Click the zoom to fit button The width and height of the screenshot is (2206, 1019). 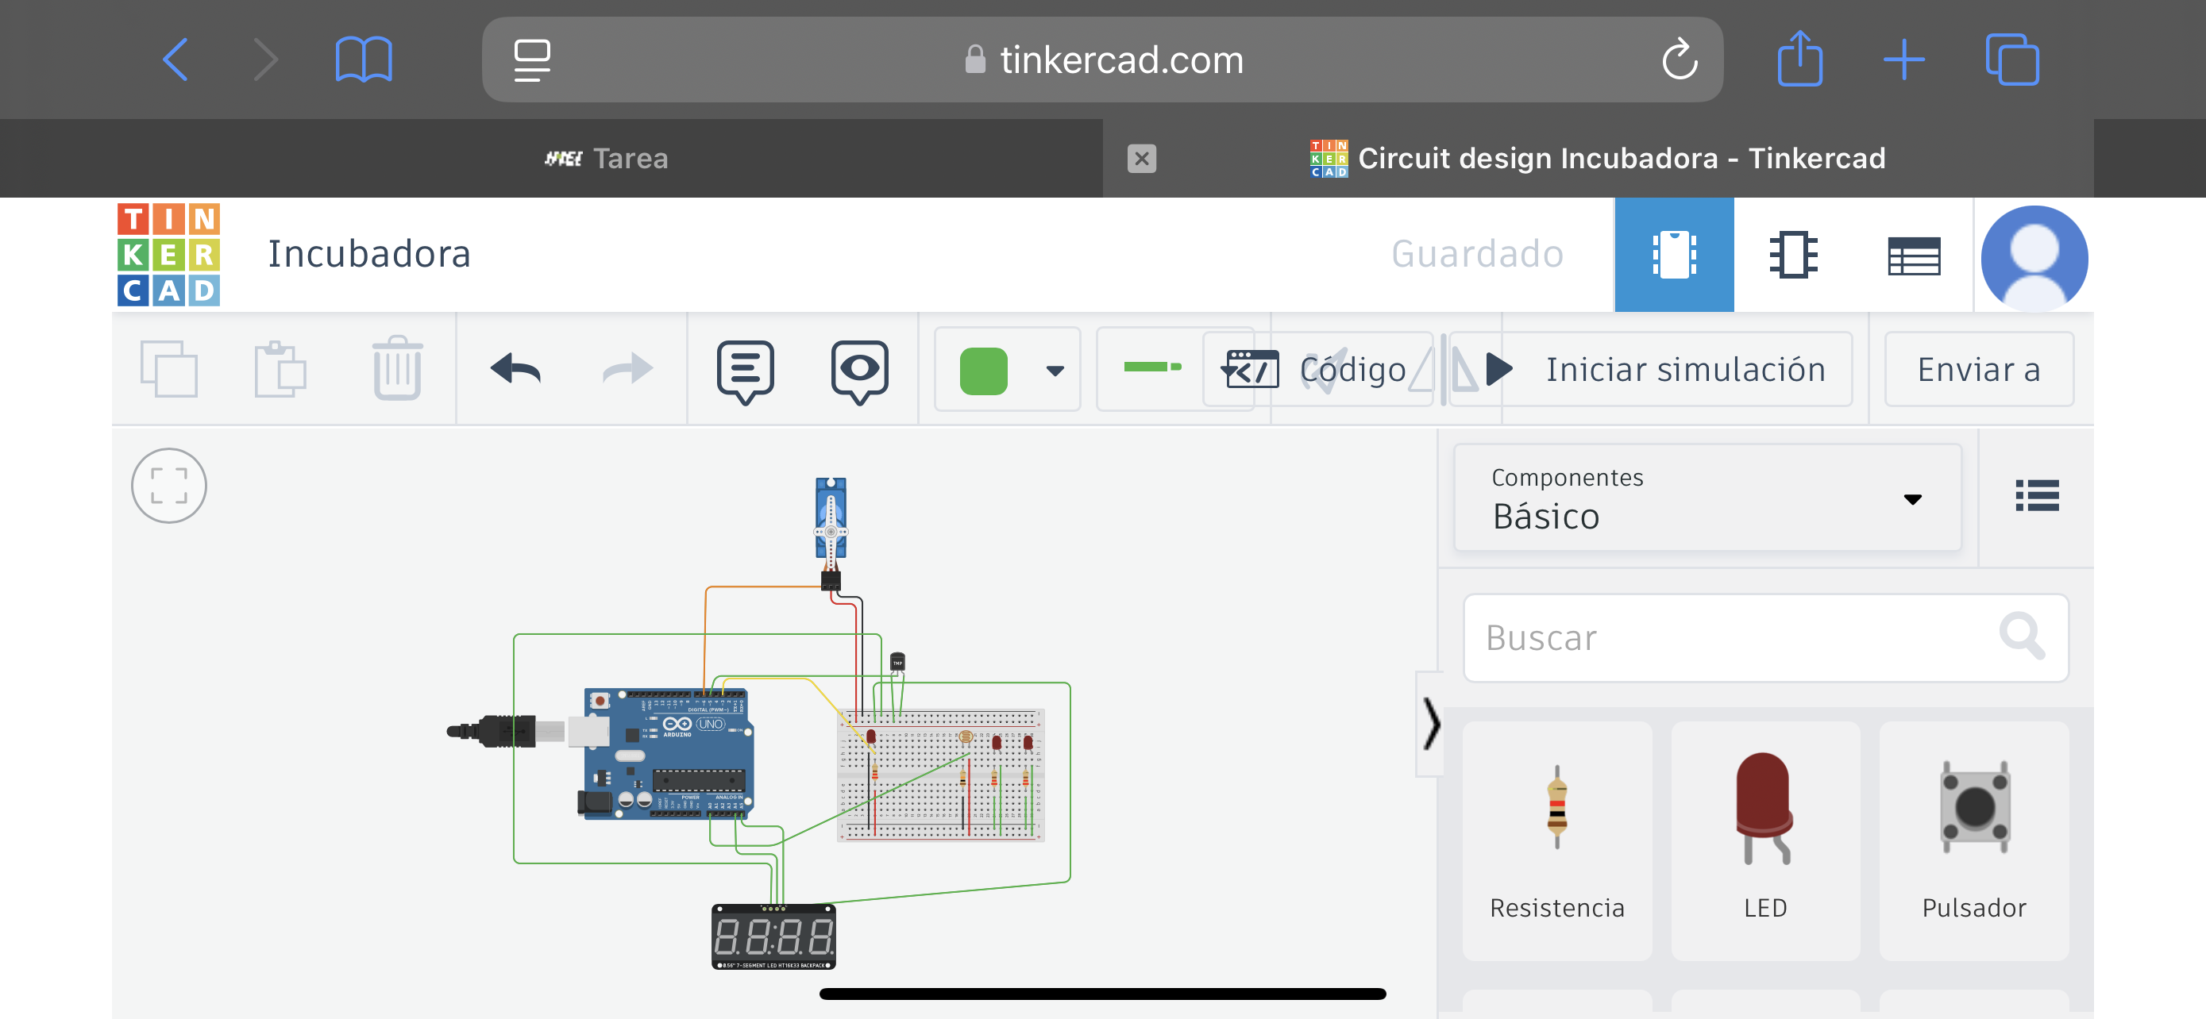168,486
